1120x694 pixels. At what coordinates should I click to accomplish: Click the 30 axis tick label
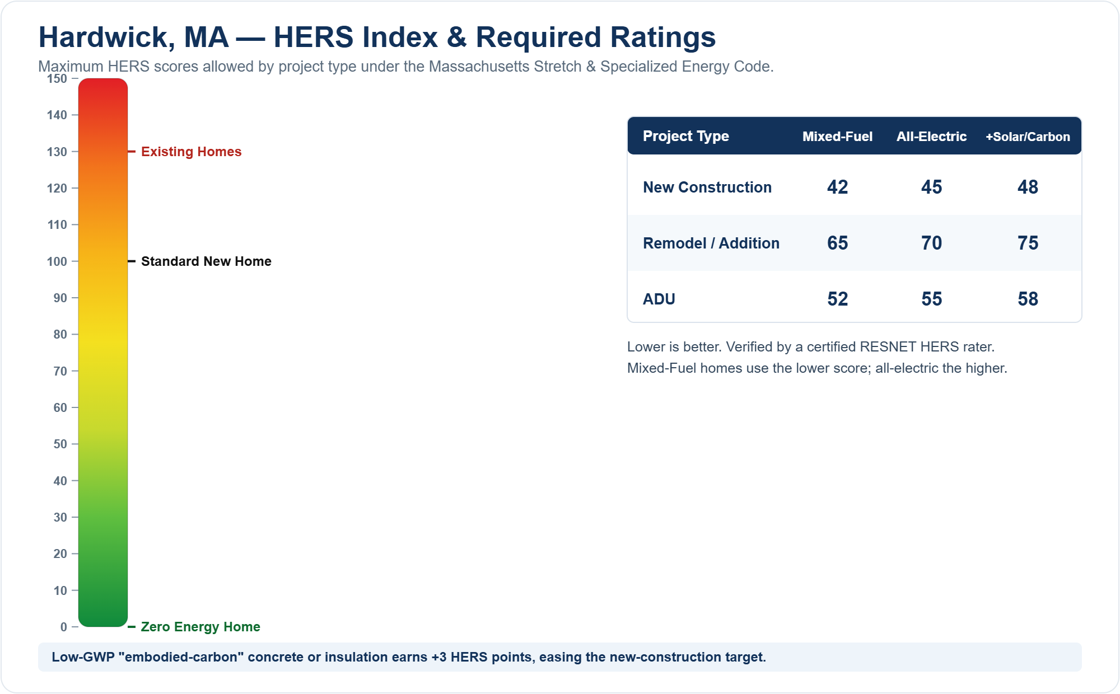pyautogui.click(x=60, y=518)
